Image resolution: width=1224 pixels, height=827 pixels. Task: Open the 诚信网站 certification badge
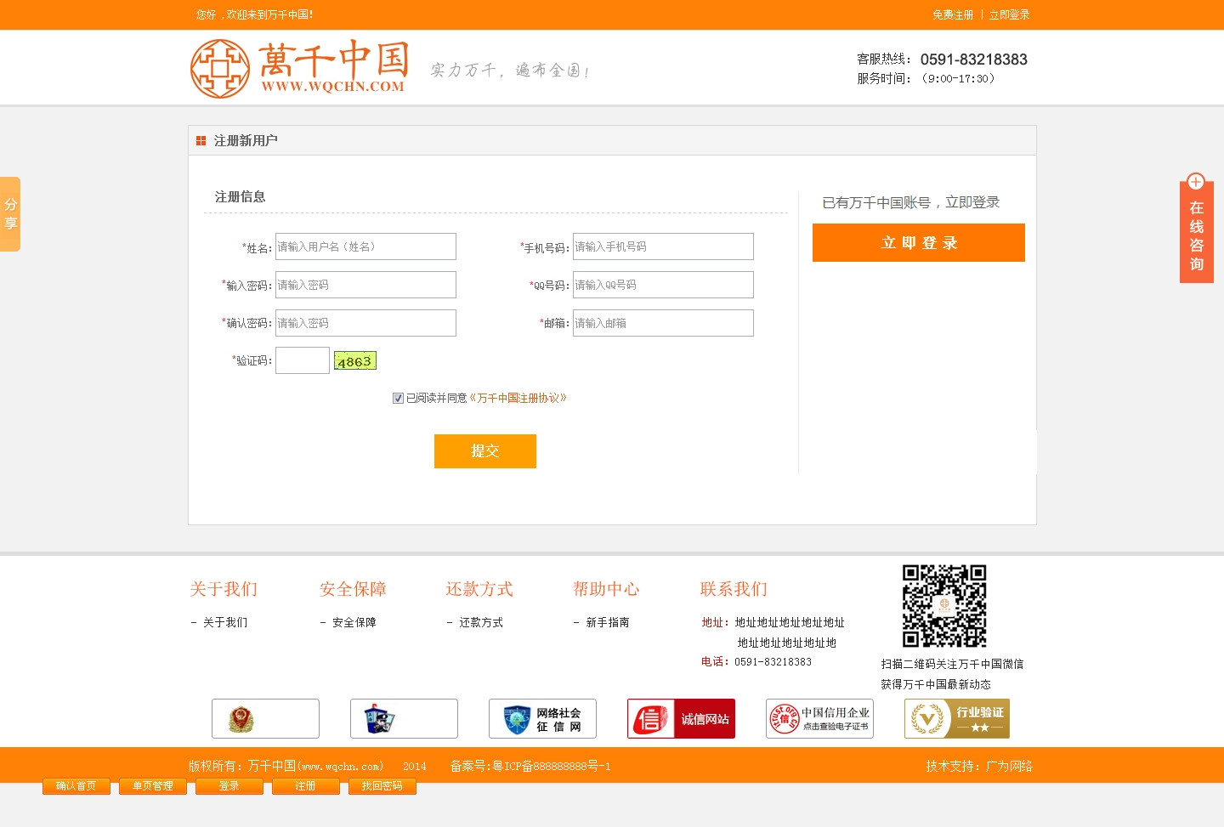point(681,719)
